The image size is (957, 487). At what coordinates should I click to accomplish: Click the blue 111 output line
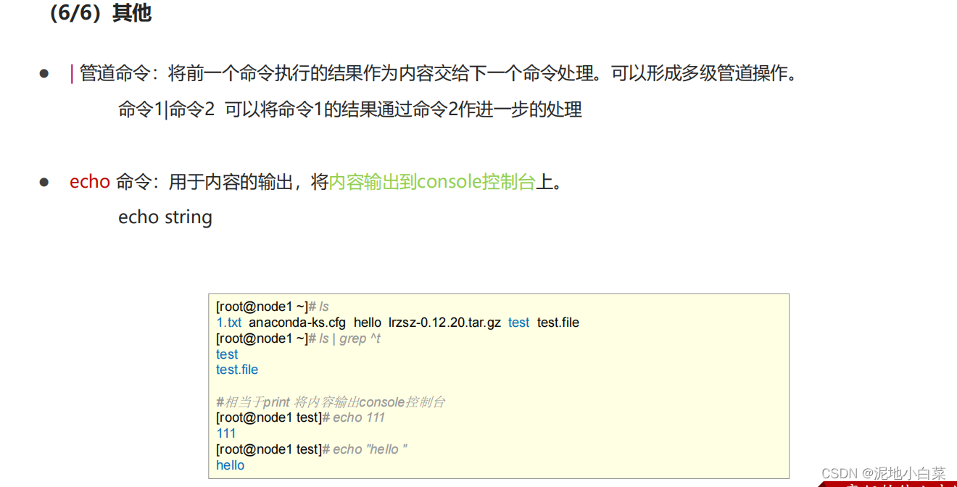click(x=226, y=433)
